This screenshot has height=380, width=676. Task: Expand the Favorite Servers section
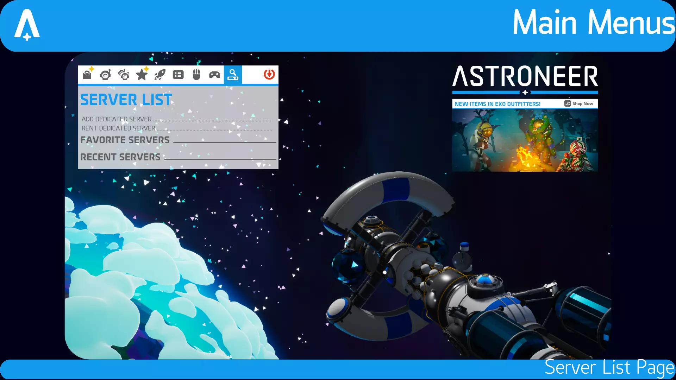(x=125, y=140)
